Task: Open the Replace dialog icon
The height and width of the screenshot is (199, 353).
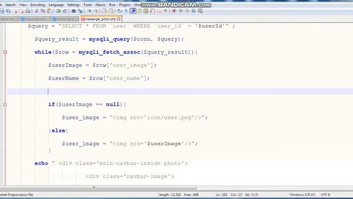Action: pos(80,11)
